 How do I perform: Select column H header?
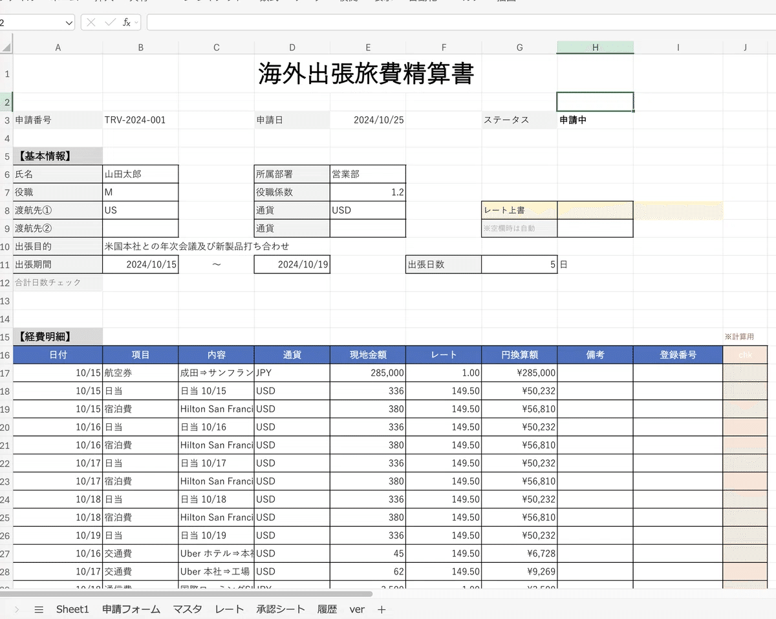pyautogui.click(x=595, y=47)
